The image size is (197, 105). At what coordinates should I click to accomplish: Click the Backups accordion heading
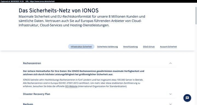tap(28, 104)
